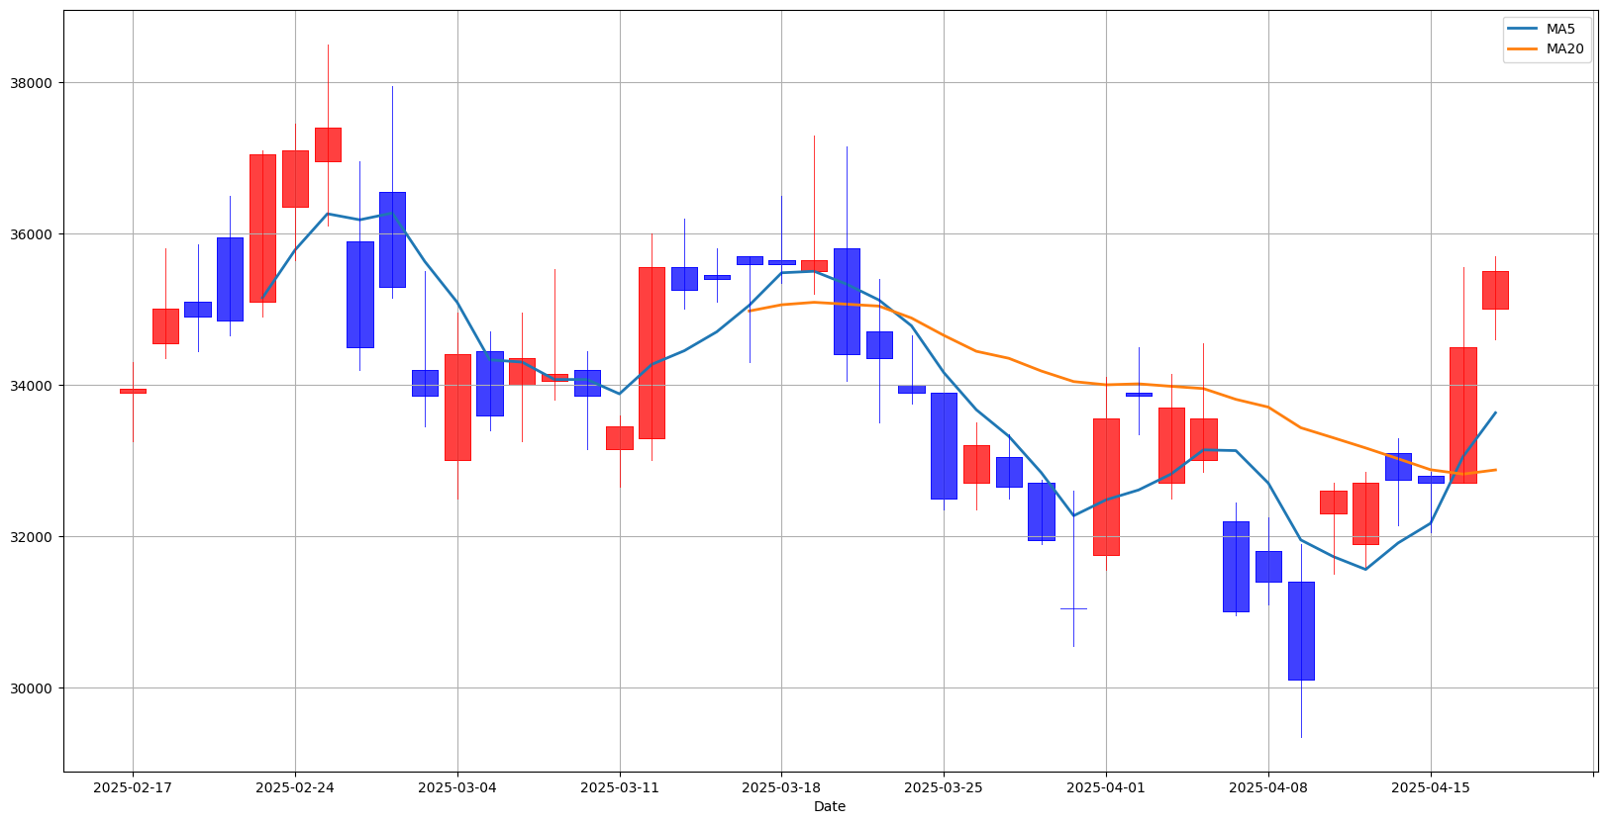Image resolution: width=1607 pixels, height=824 pixels.
Task: Click the small red candle on 2025-02-17
Action: [133, 391]
